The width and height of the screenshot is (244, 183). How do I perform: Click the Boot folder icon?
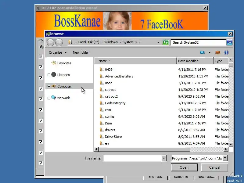tap(102, 83)
